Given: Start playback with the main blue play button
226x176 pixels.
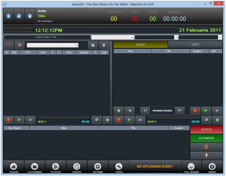Looking at the screenshot, I should click(8, 16).
